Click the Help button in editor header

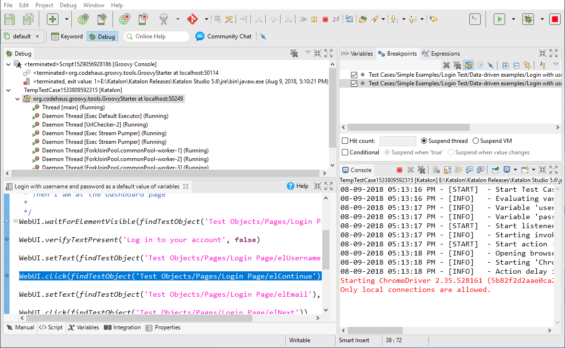298,186
